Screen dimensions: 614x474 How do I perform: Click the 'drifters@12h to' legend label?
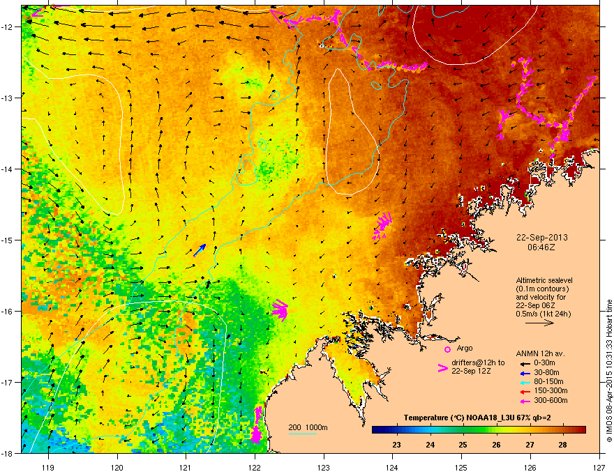click(x=478, y=362)
